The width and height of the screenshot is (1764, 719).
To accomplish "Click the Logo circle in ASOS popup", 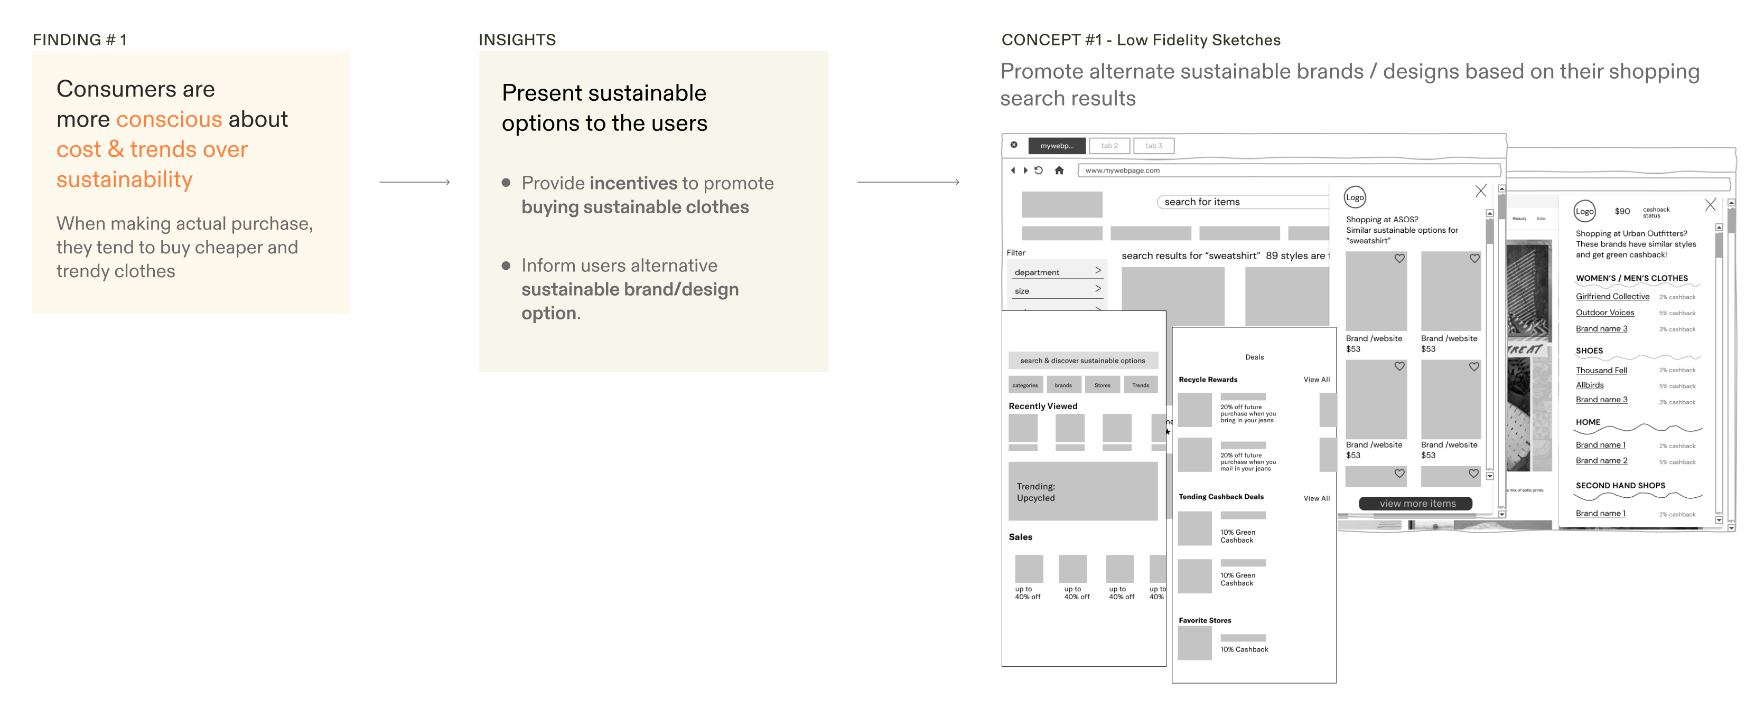I will [1355, 197].
